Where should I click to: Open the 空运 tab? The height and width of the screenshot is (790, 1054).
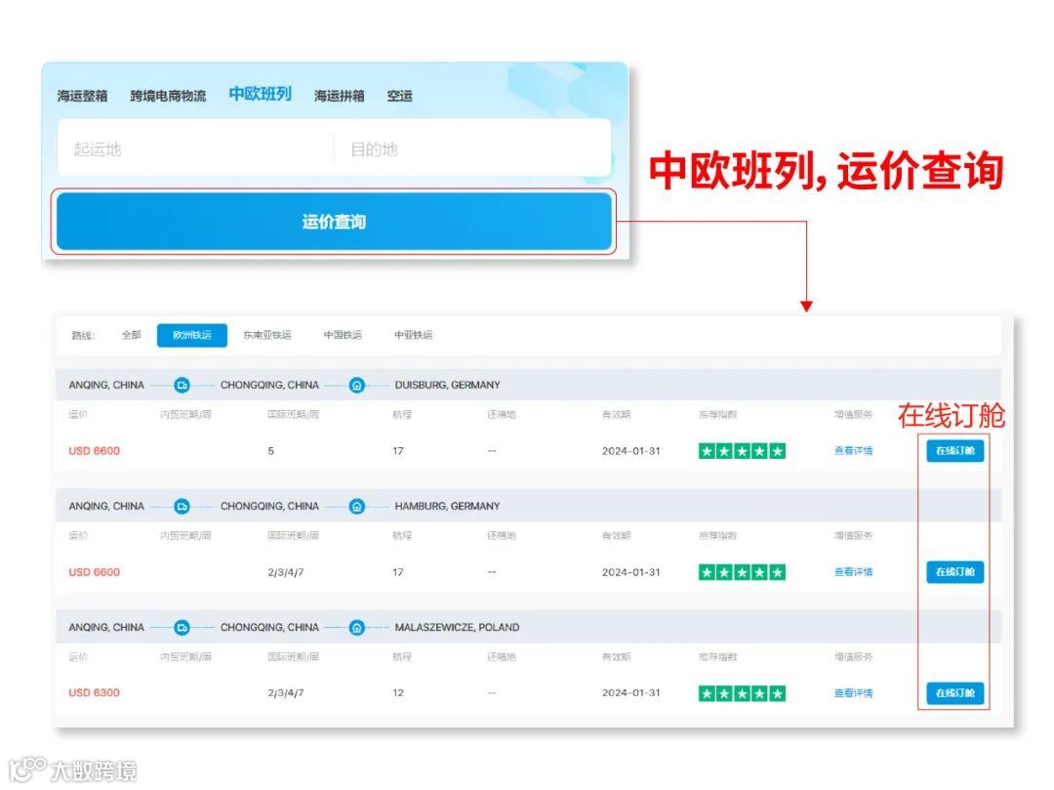[x=400, y=96]
